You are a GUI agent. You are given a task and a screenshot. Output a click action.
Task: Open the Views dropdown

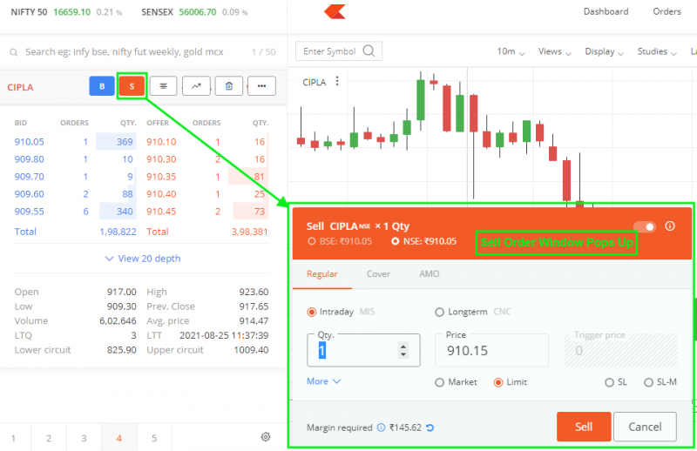[x=554, y=52]
